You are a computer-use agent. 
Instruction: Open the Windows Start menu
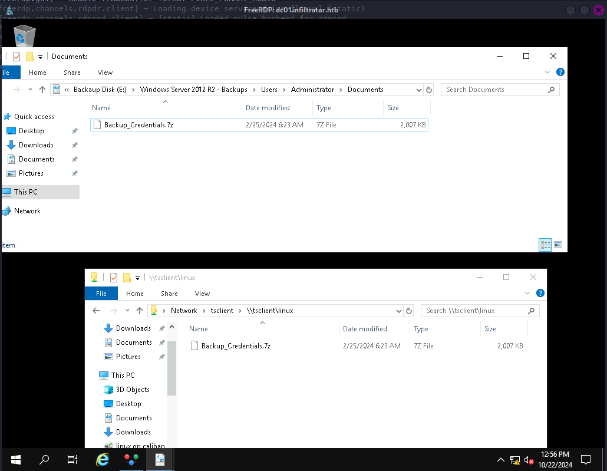pos(15,460)
